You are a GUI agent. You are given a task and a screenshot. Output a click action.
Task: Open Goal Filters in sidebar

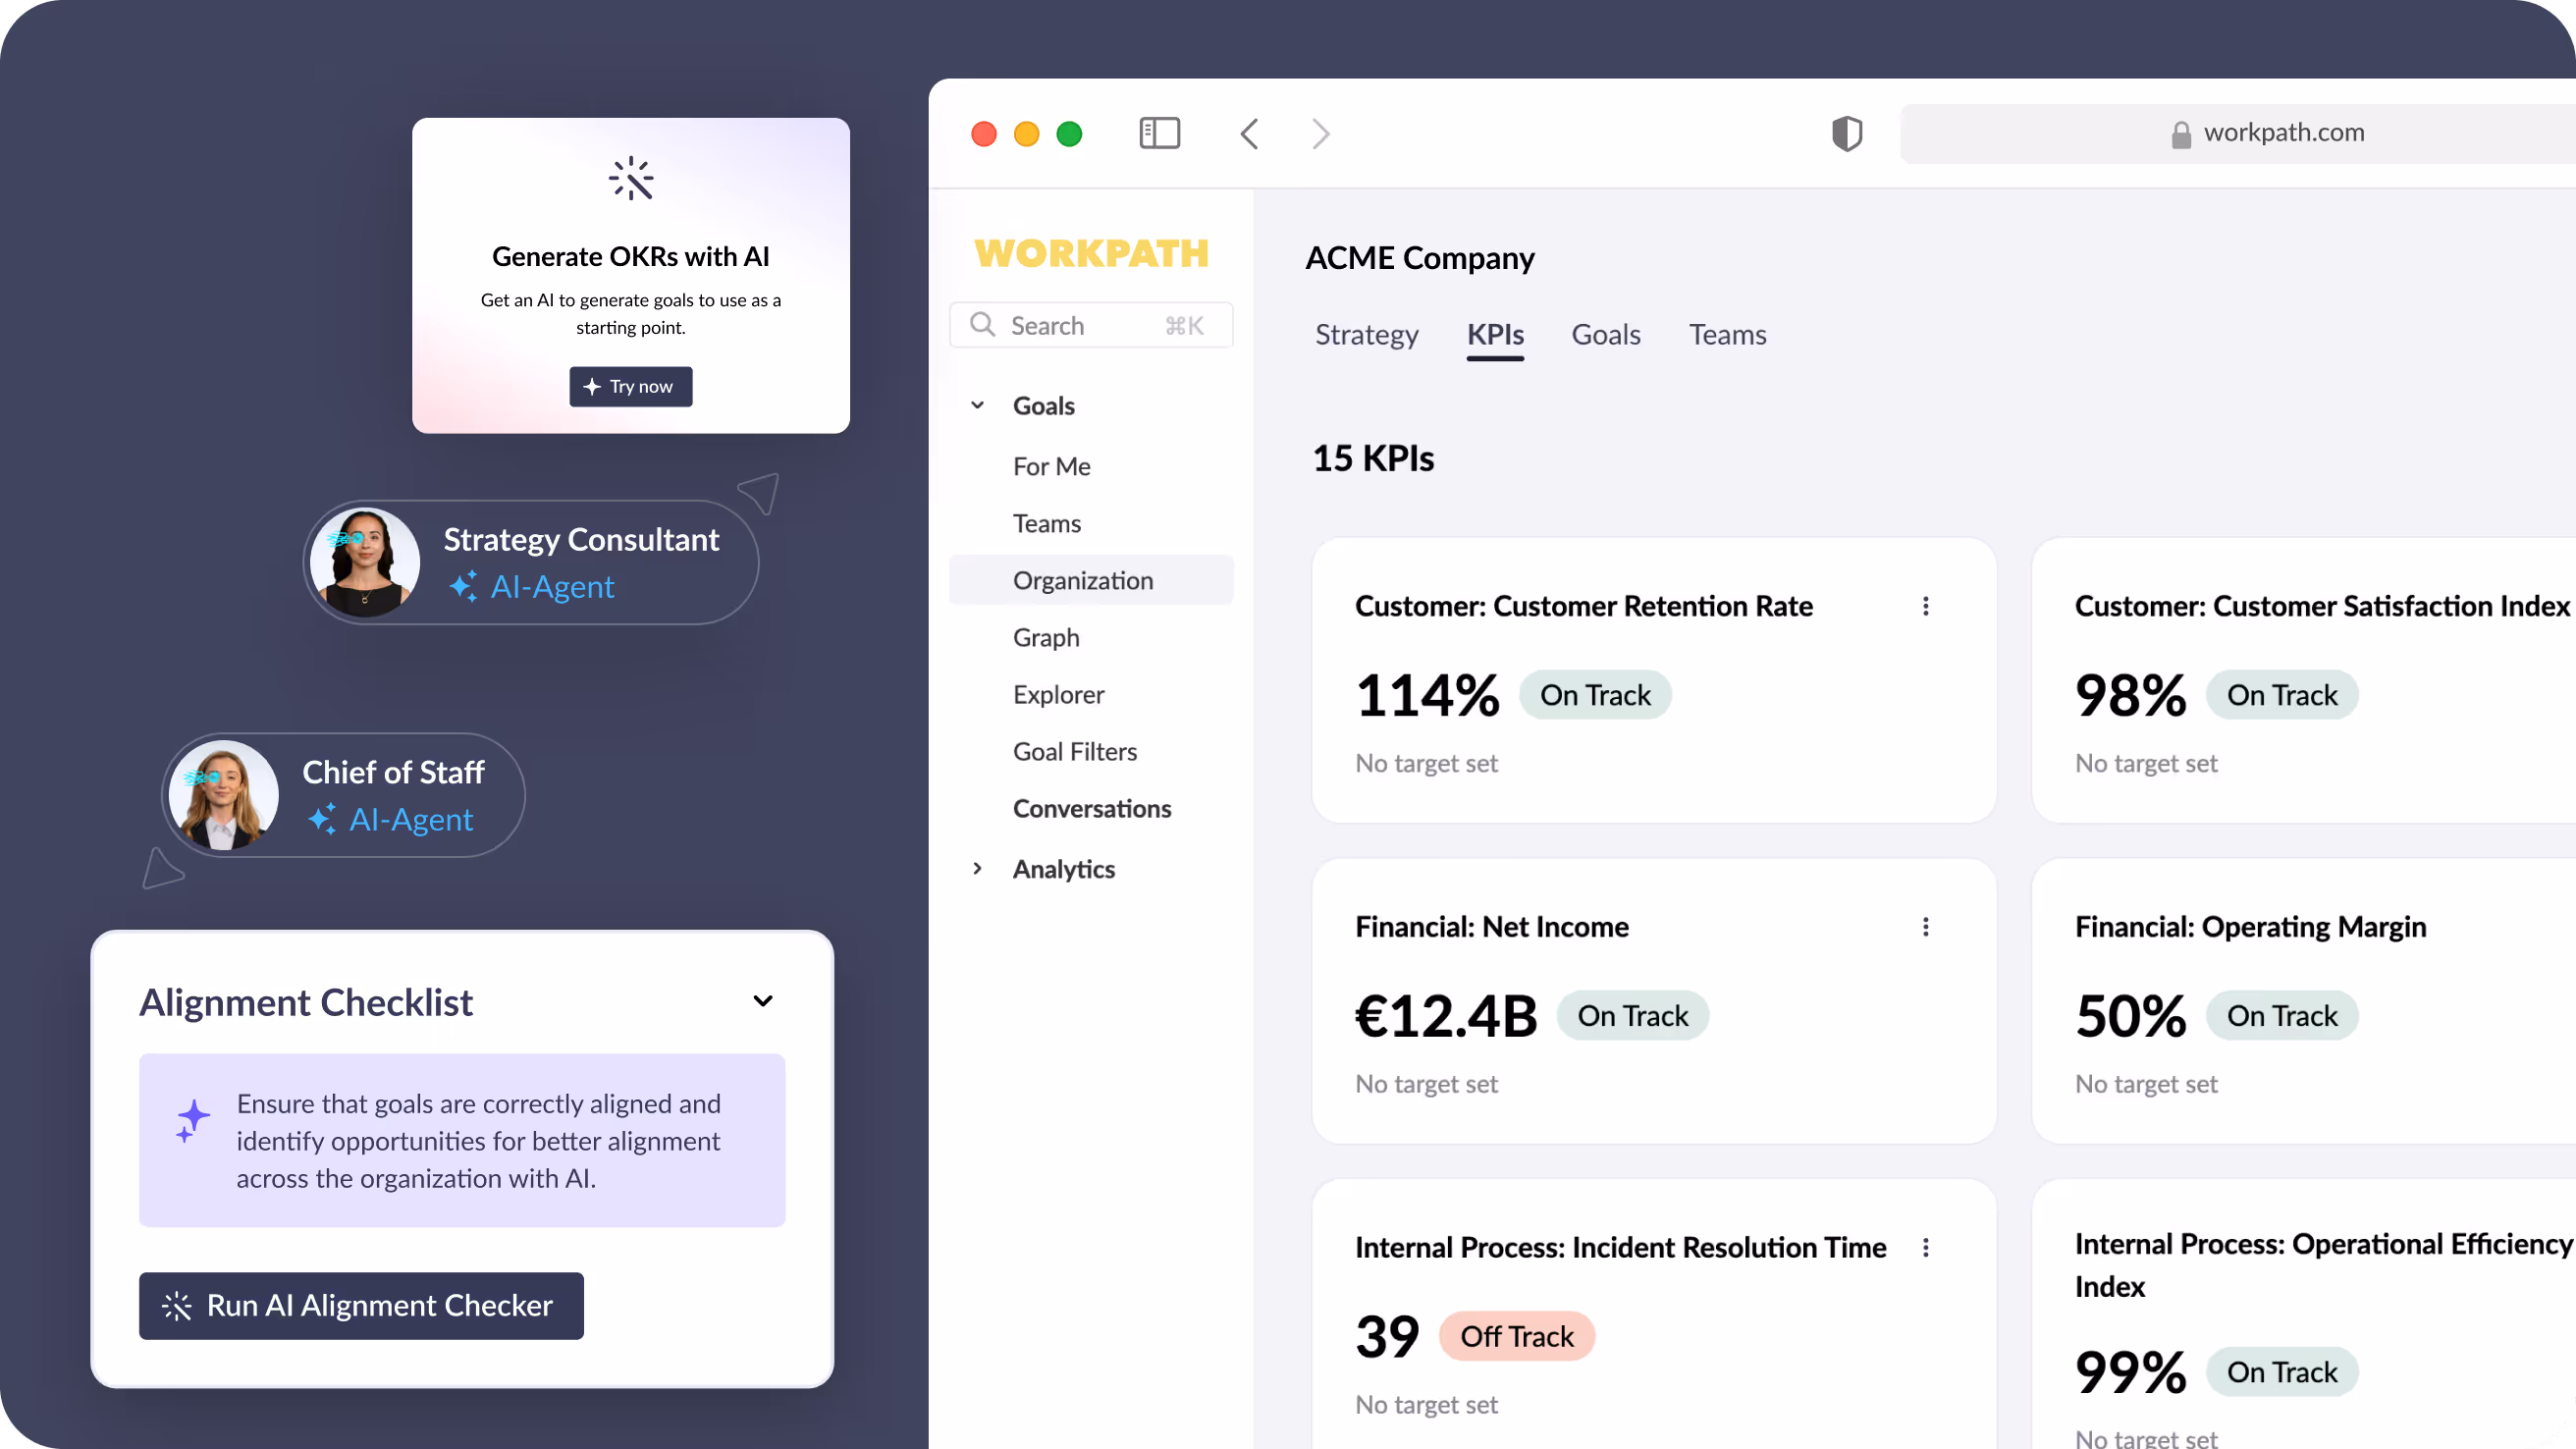(x=1074, y=751)
